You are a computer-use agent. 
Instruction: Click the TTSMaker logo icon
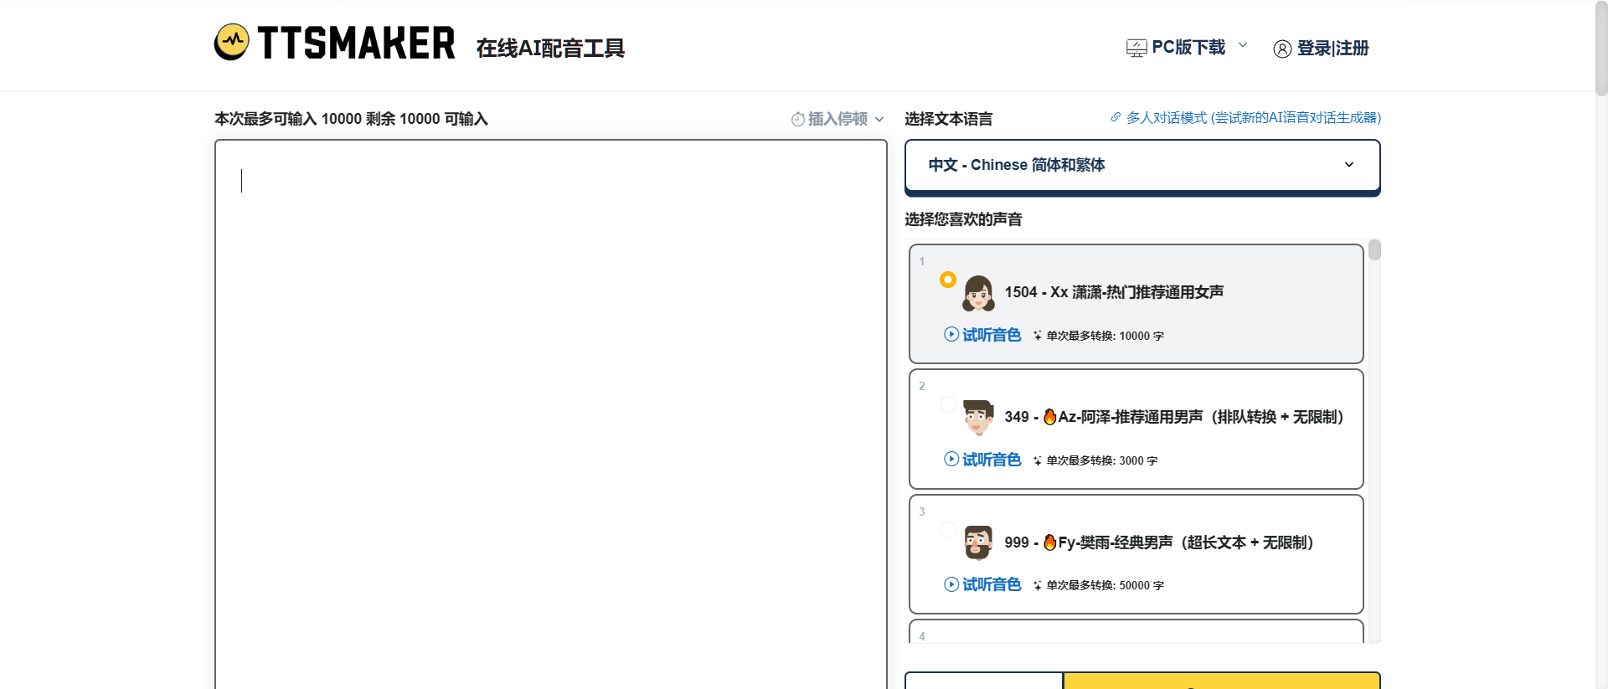click(x=231, y=42)
